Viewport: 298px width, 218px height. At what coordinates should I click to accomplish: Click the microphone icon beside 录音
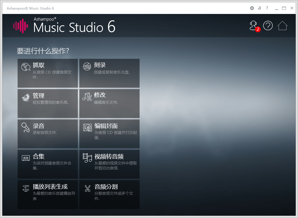coord(26,128)
